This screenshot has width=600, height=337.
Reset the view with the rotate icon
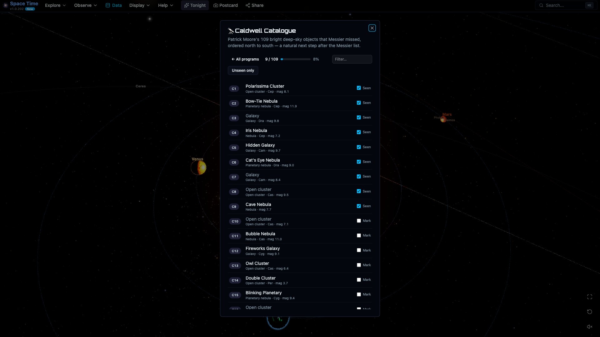[x=590, y=312]
